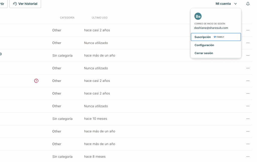Open more options for ninth row, hace más de un año

[x=248, y=131]
